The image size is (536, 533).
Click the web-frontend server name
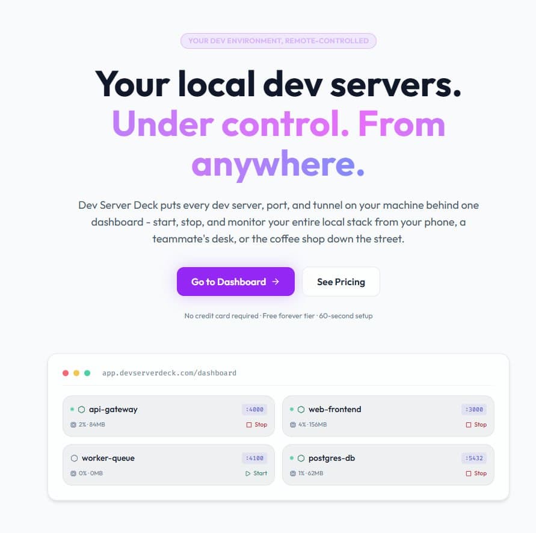pos(334,409)
